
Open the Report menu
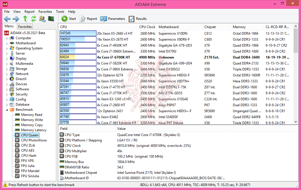coord(30,12)
